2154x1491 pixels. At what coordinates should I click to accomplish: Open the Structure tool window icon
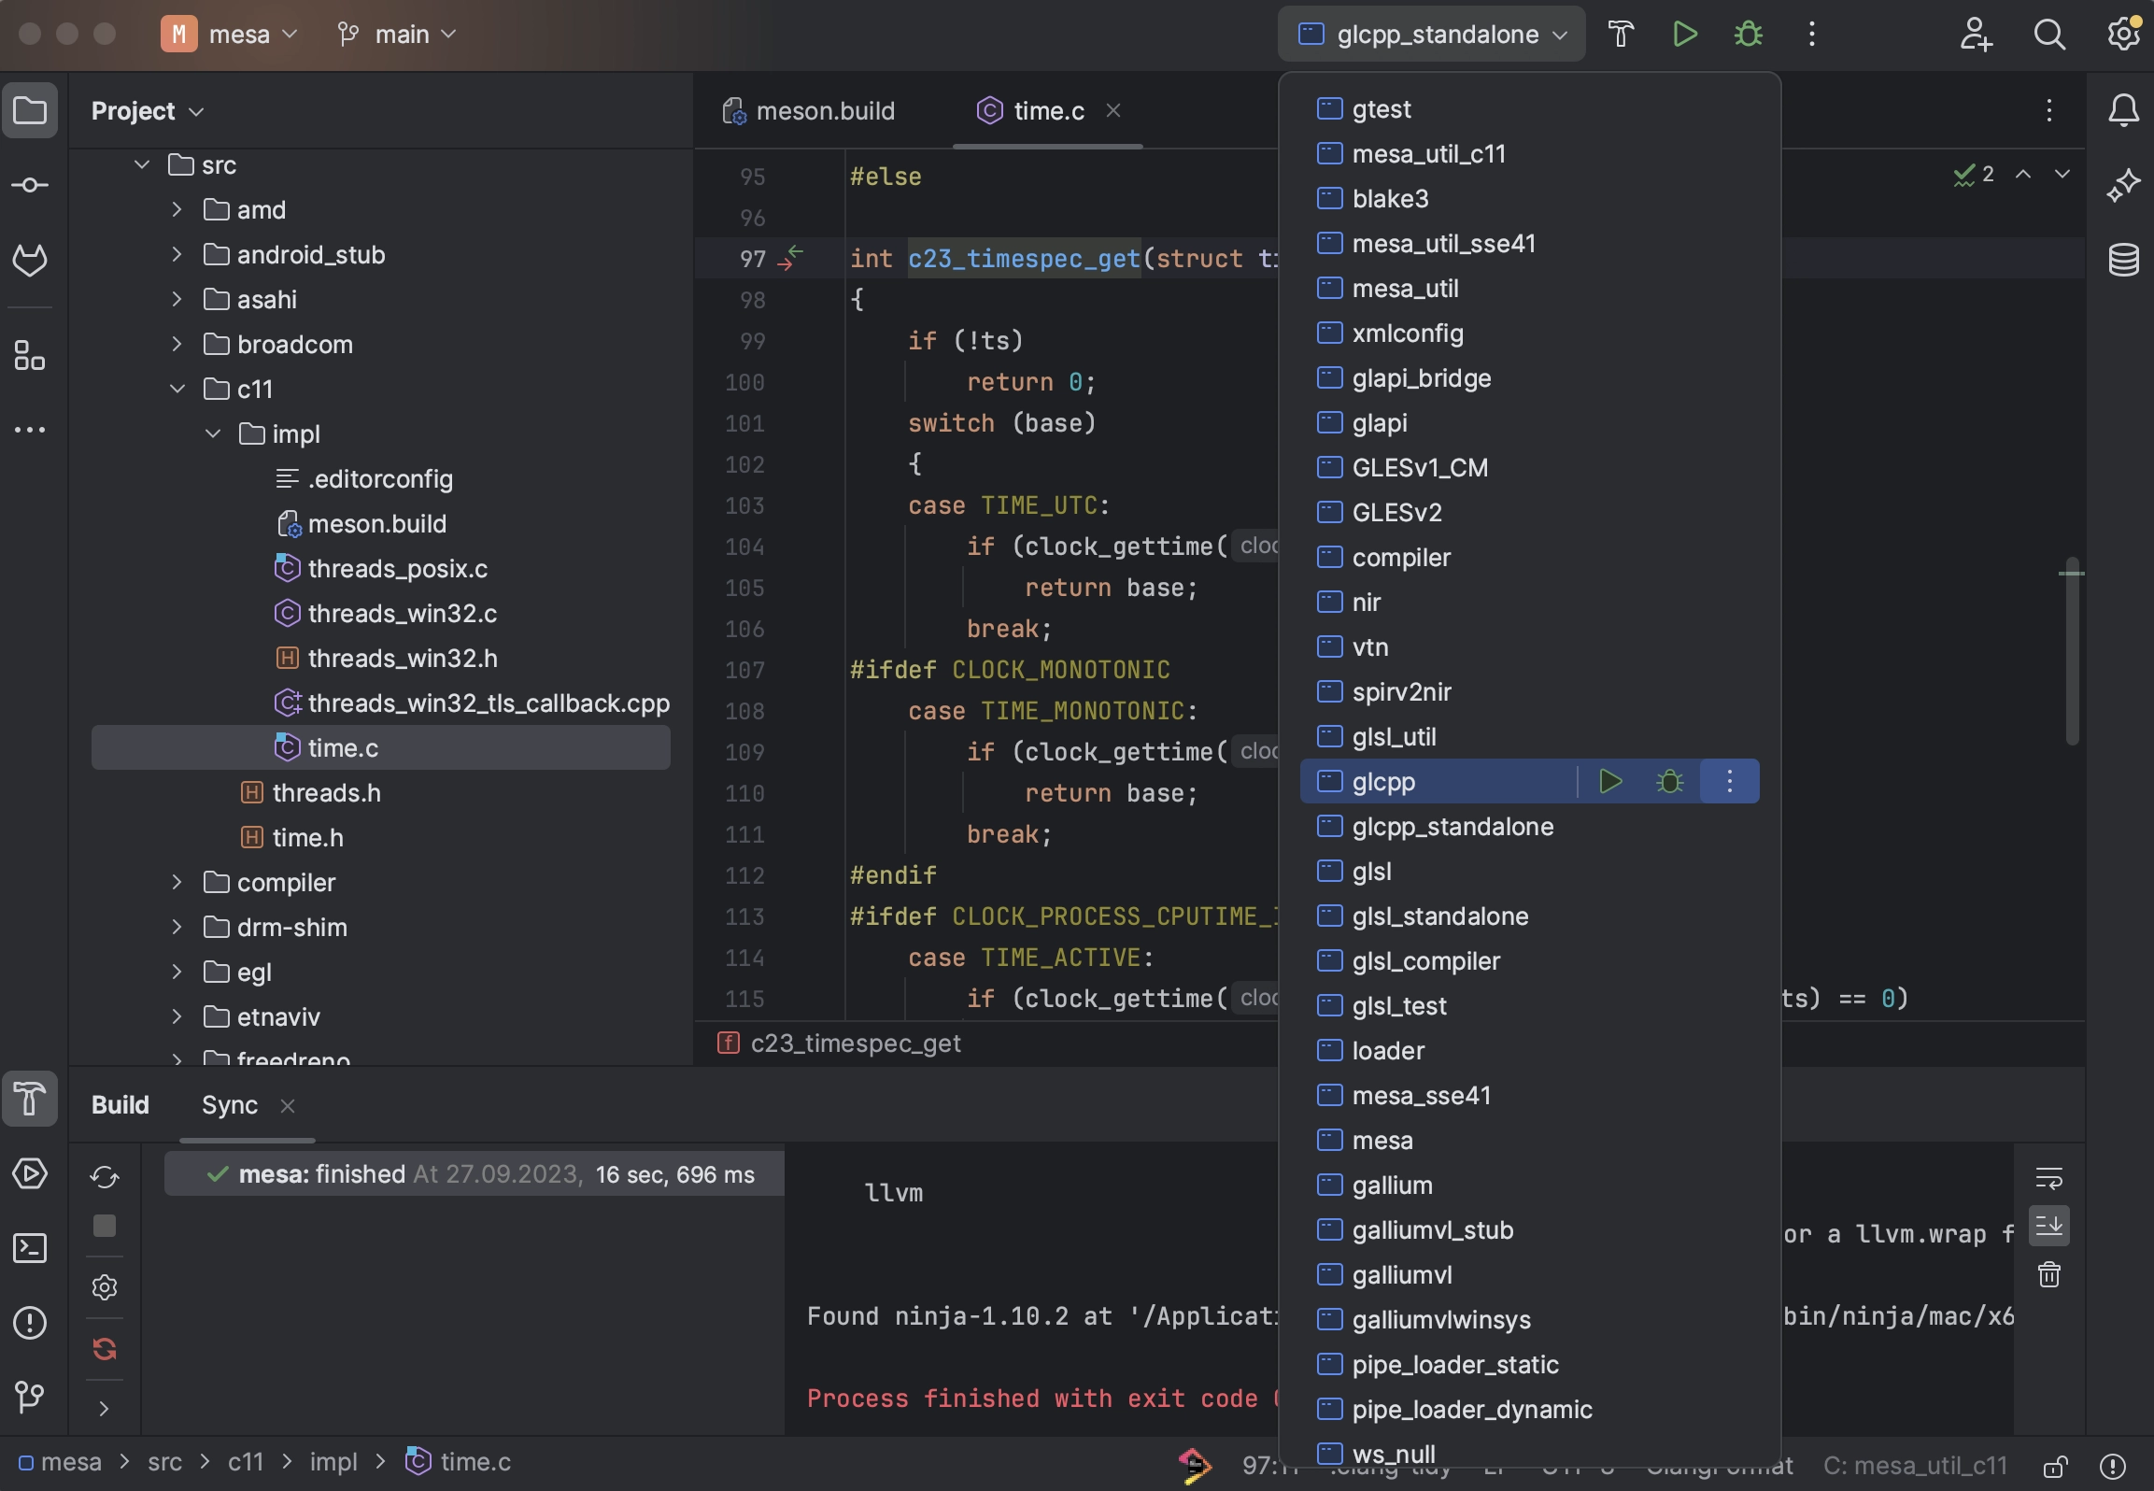pos(30,355)
